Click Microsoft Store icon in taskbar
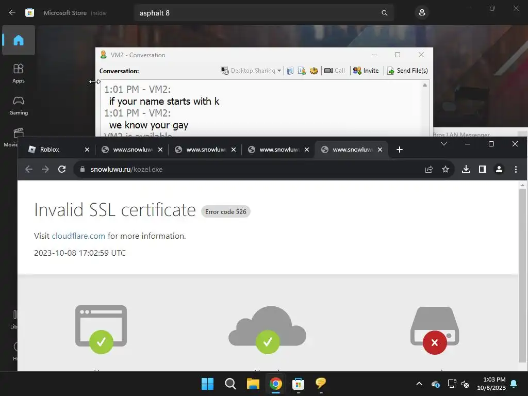528x396 pixels. [298, 384]
